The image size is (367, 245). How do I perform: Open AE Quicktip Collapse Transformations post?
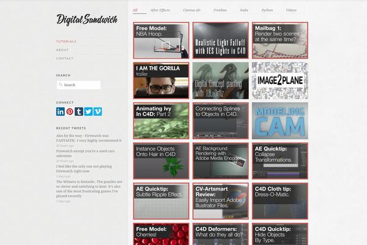(x=280, y=161)
